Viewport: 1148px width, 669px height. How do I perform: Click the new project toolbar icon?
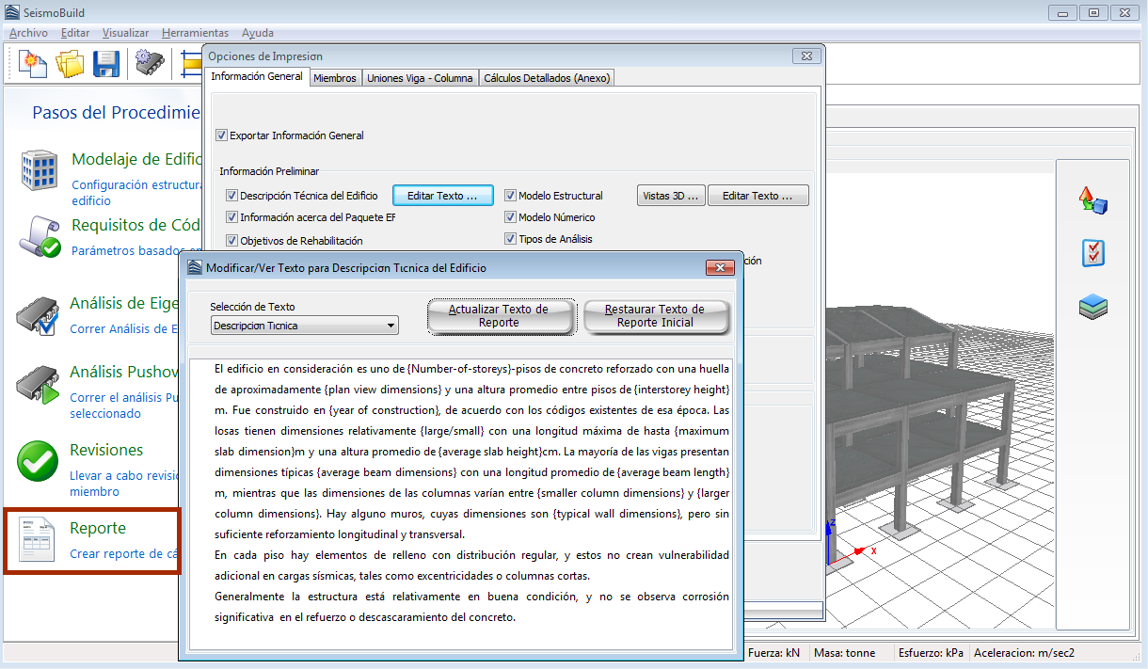(x=32, y=64)
